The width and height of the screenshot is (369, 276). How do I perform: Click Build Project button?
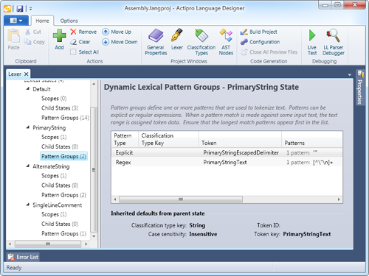tap(259, 32)
